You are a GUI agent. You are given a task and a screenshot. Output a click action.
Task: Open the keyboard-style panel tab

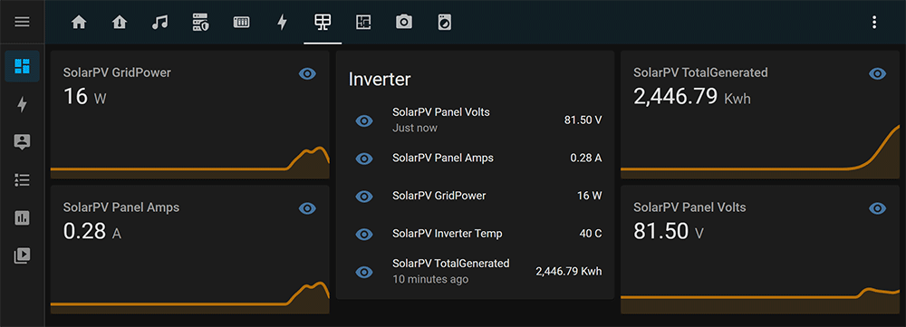[241, 22]
